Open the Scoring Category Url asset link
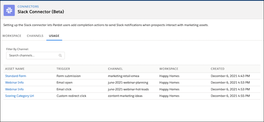Image resolution: width=264 pixels, height=122 pixels. click(19, 96)
